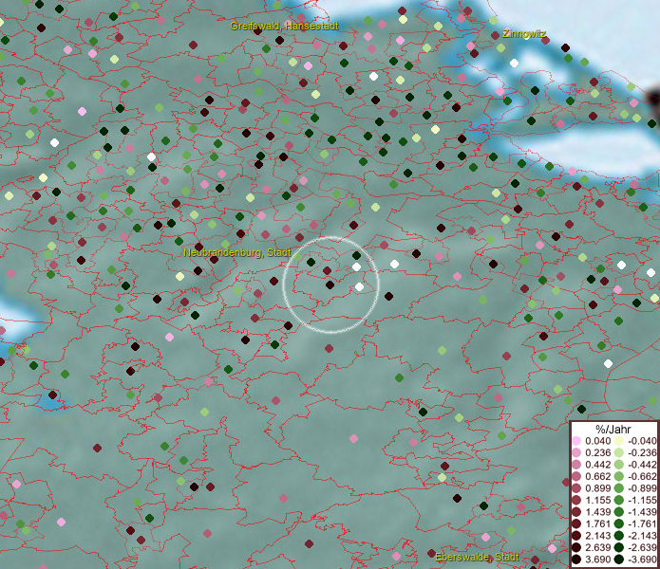Click the legend value 0.899
Image resolution: width=660 pixels, height=569 pixels.
click(x=597, y=488)
